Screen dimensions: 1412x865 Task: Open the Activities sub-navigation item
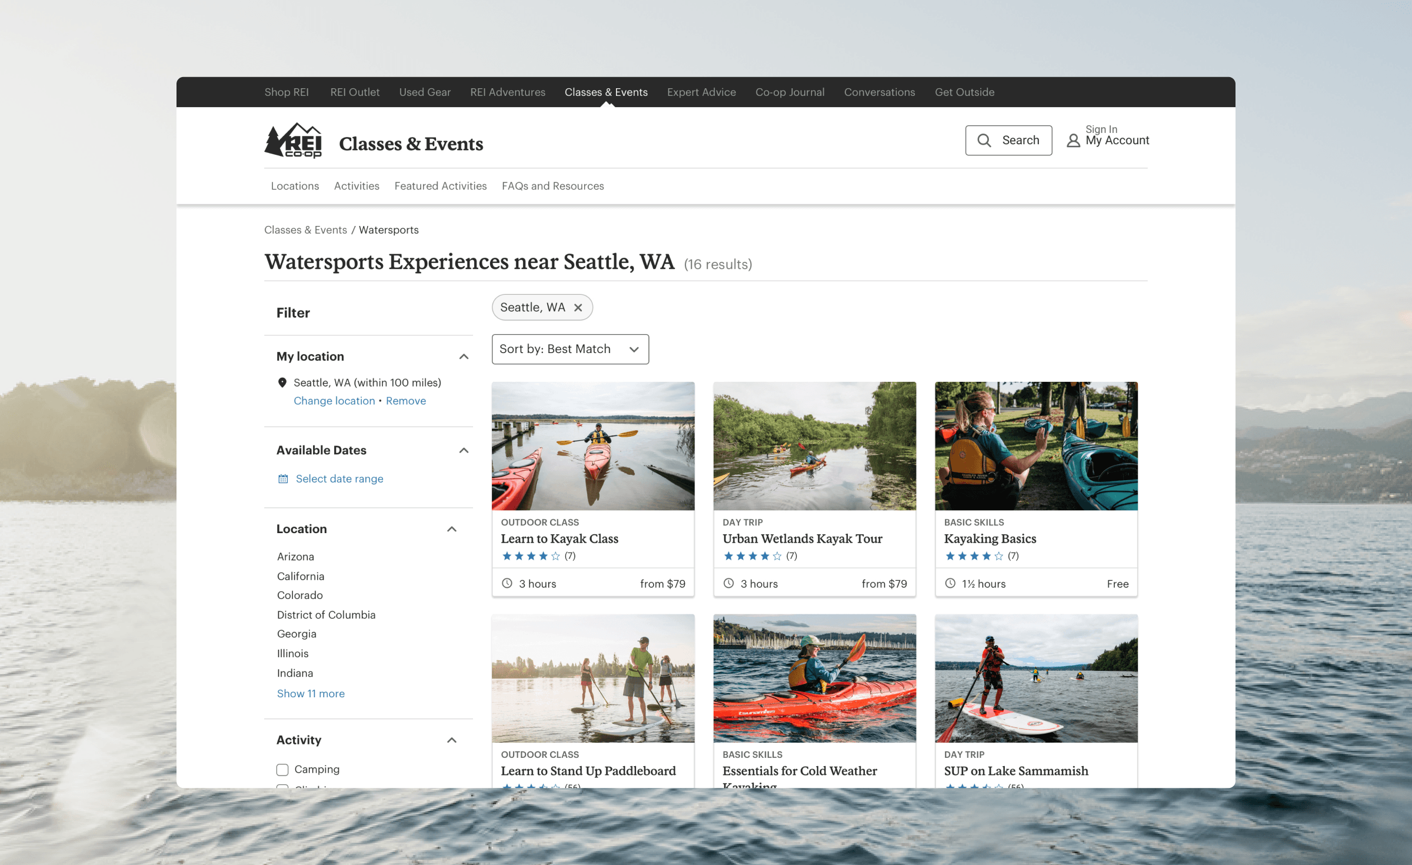357,186
